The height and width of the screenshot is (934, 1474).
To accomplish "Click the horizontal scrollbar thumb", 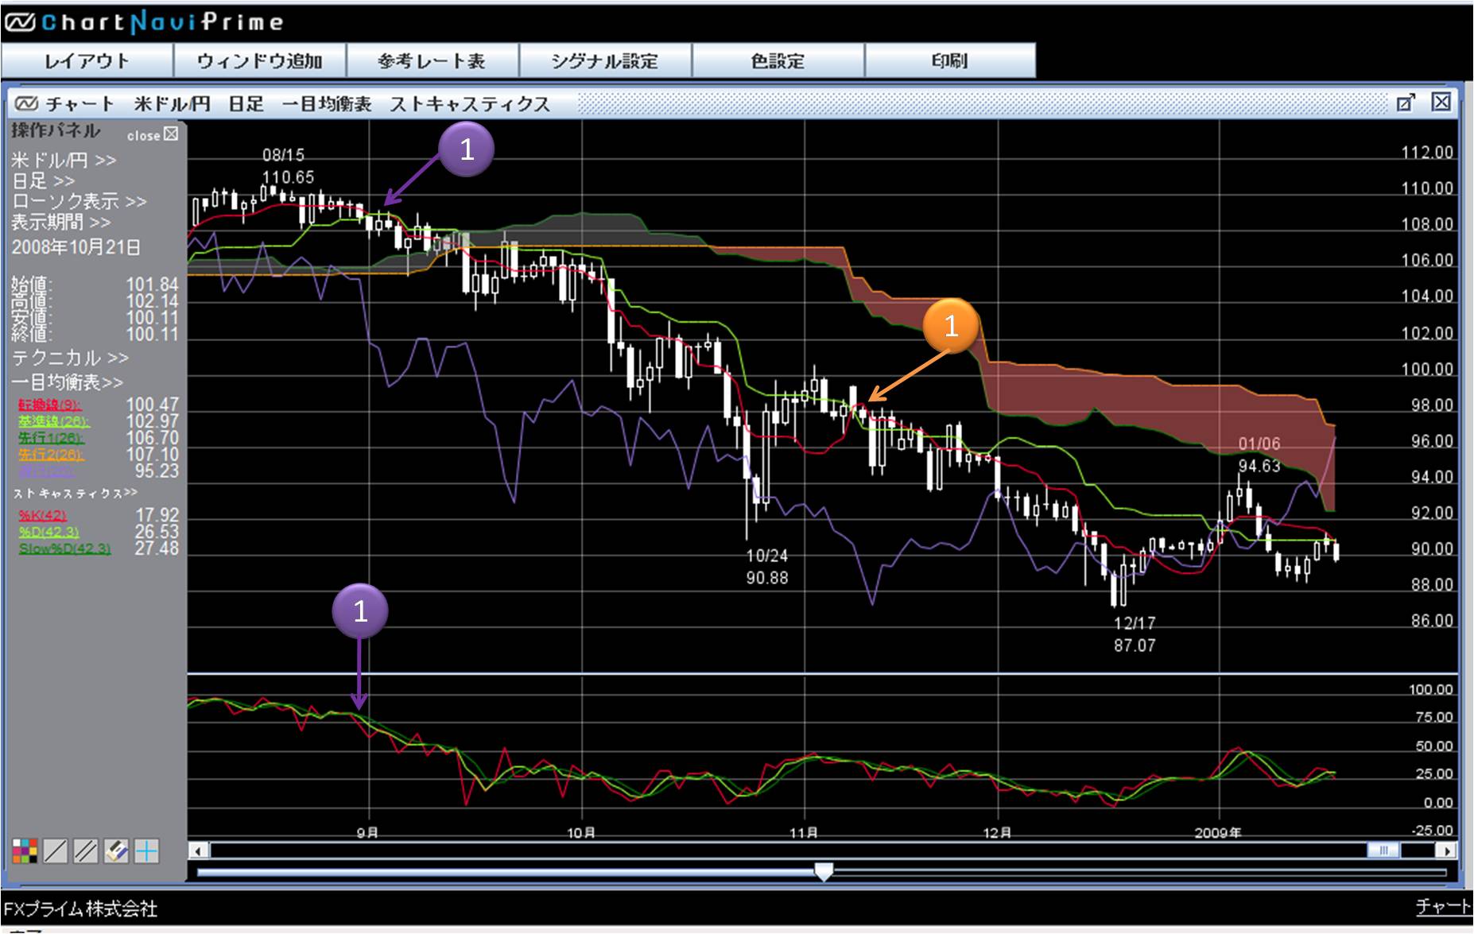I will (x=1383, y=851).
